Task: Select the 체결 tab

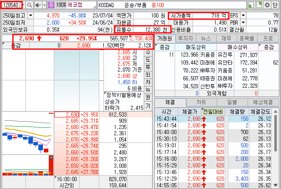Action: pos(170,102)
